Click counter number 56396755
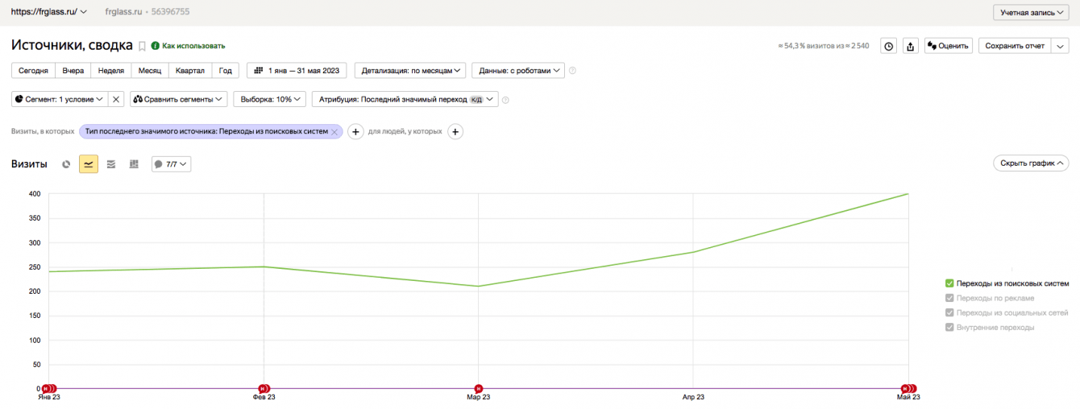The image size is (1080, 409). 170,12
